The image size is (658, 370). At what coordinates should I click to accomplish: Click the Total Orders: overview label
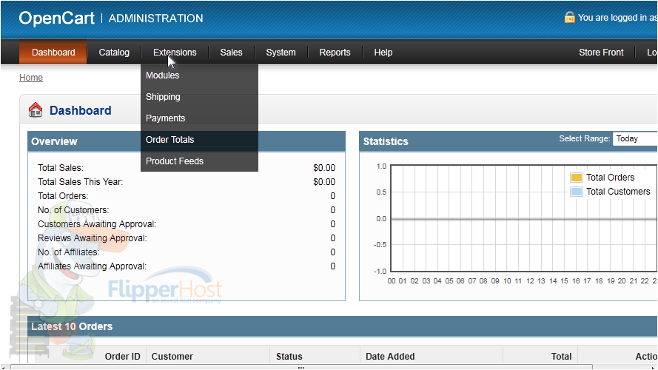point(63,196)
